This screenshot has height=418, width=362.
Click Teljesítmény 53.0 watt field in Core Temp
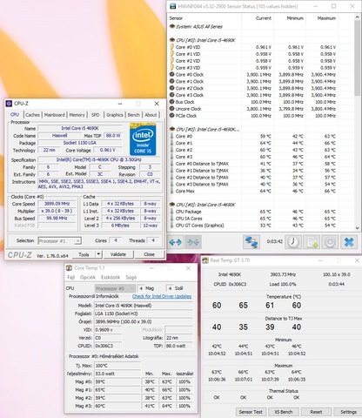117,374
